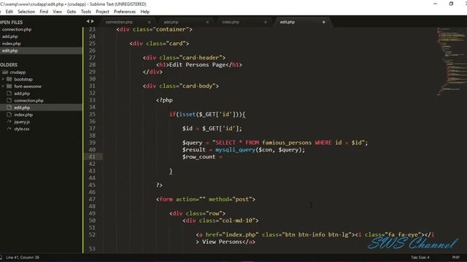This screenshot has height=262, width=467.
Task: Open edit.php in the crudapp folder
Action: [22, 108]
